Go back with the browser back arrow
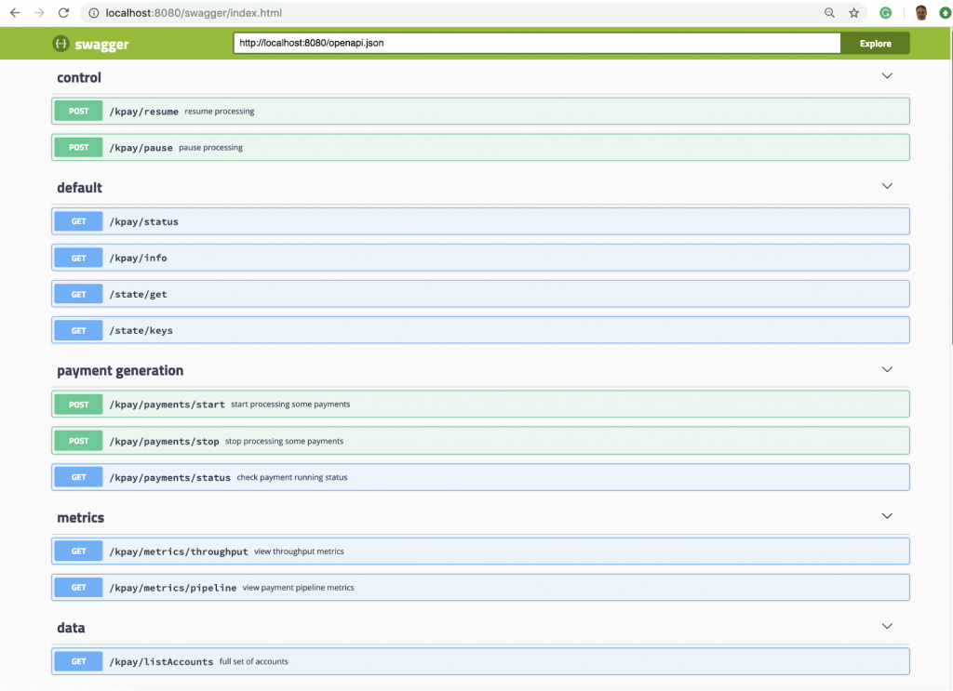The width and height of the screenshot is (953, 691). pyautogui.click(x=15, y=13)
